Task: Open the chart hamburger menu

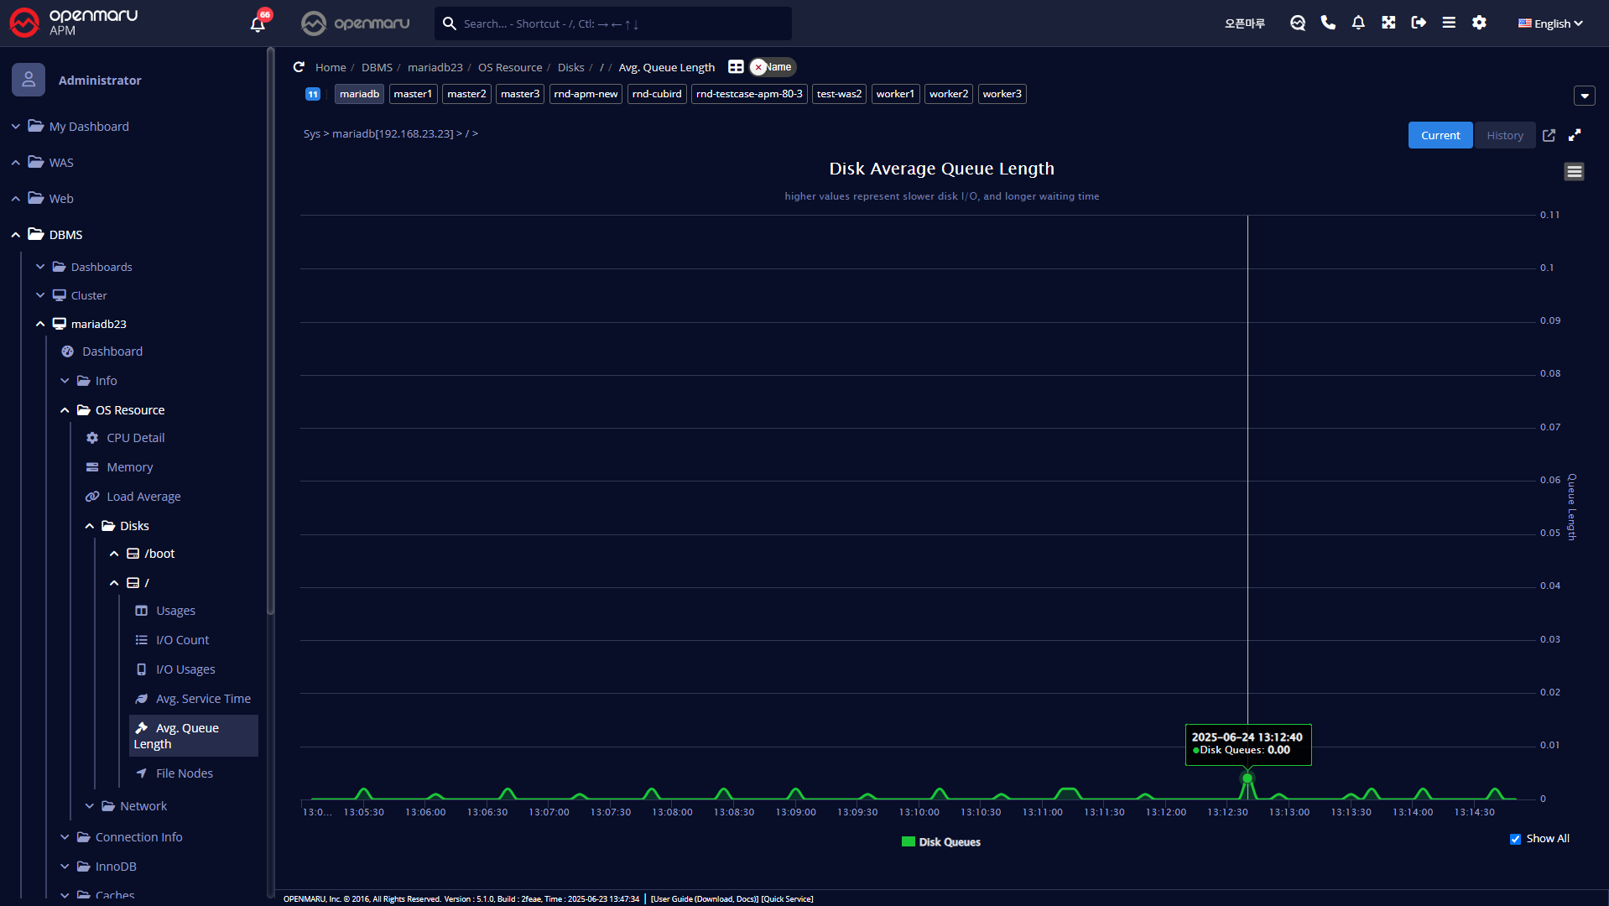Action: [1574, 172]
